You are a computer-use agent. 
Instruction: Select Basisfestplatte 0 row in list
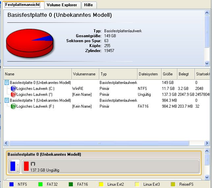[x=107, y=83]
